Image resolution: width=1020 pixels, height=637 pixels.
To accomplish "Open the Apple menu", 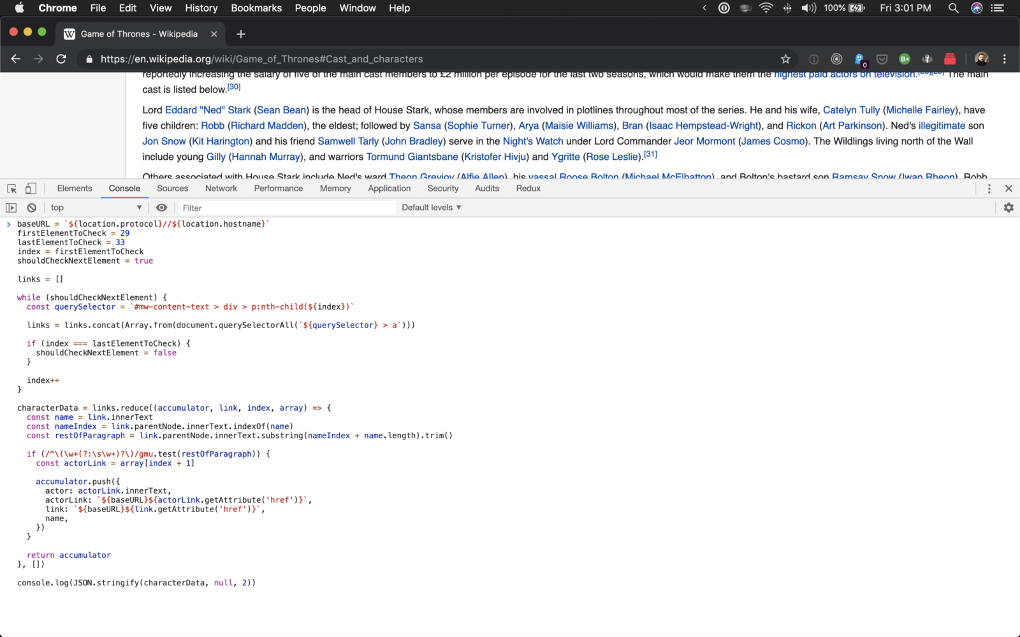I will pyautogui.click(x=19, y=8).
